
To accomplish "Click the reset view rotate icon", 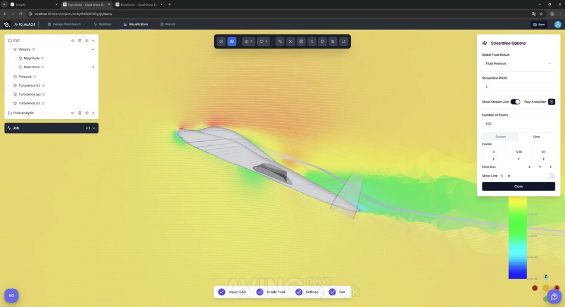I will click(x=344, y=41).
